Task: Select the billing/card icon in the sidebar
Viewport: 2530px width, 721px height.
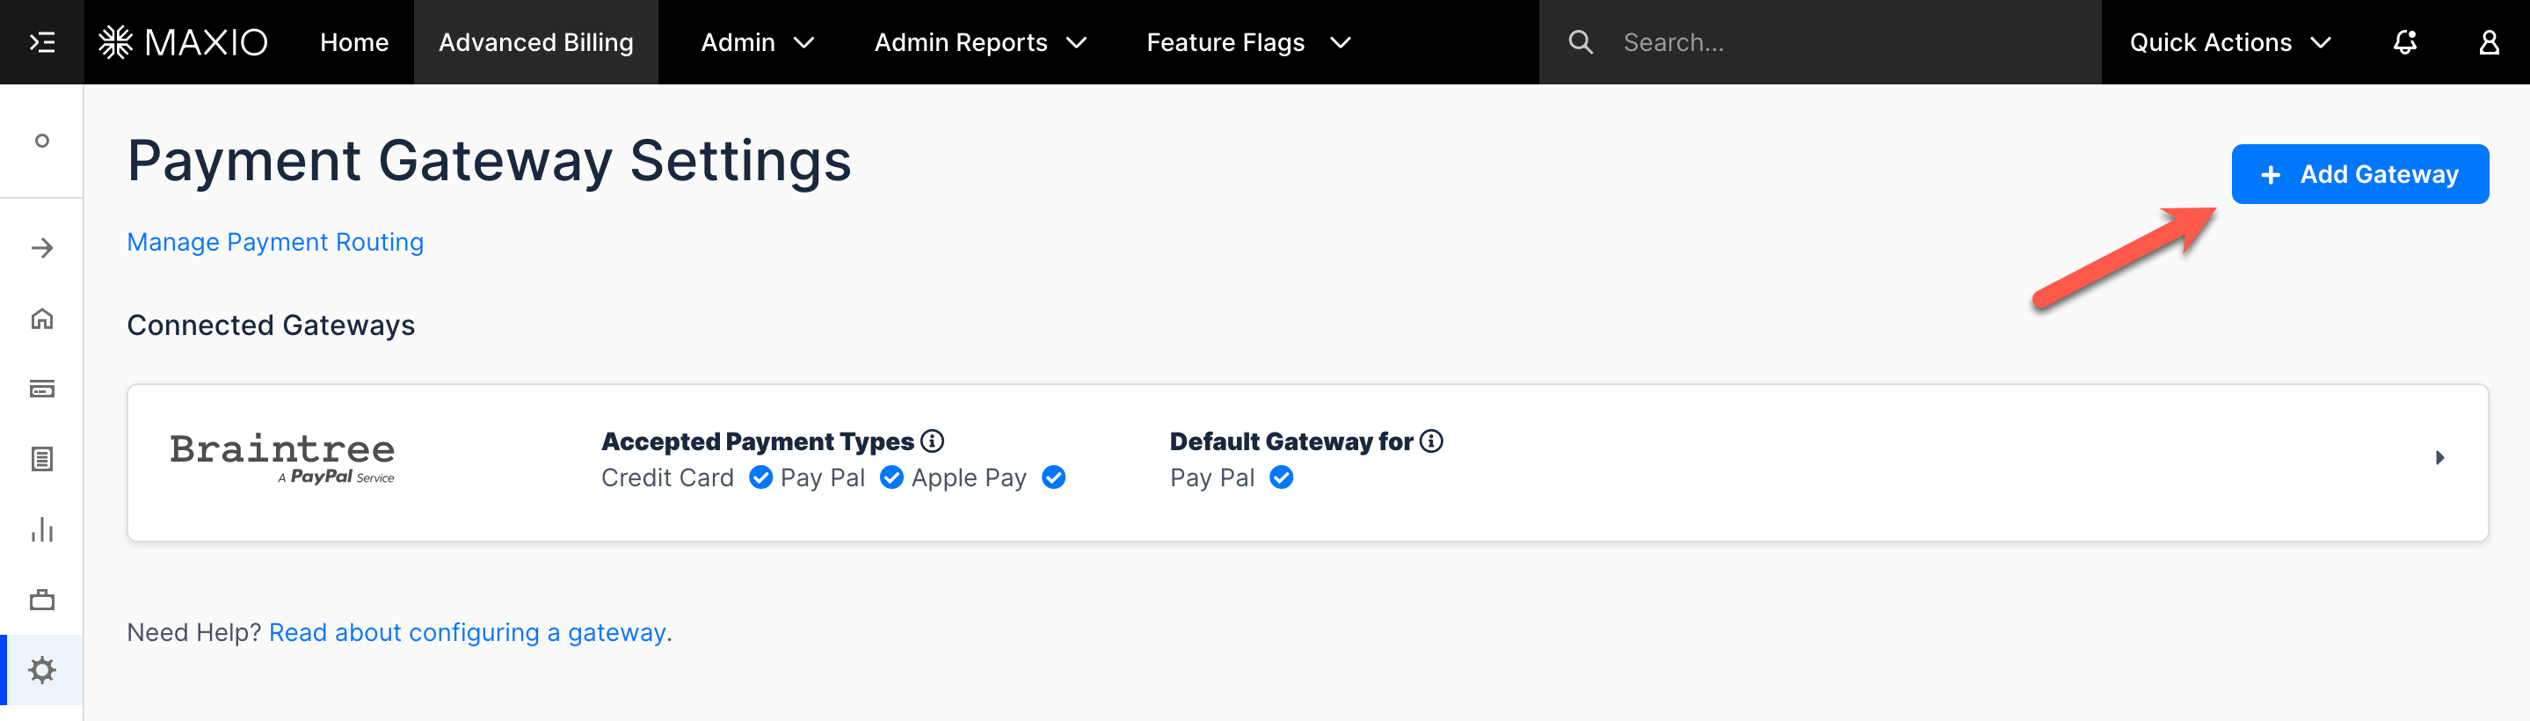Action: tap(41, 389)
